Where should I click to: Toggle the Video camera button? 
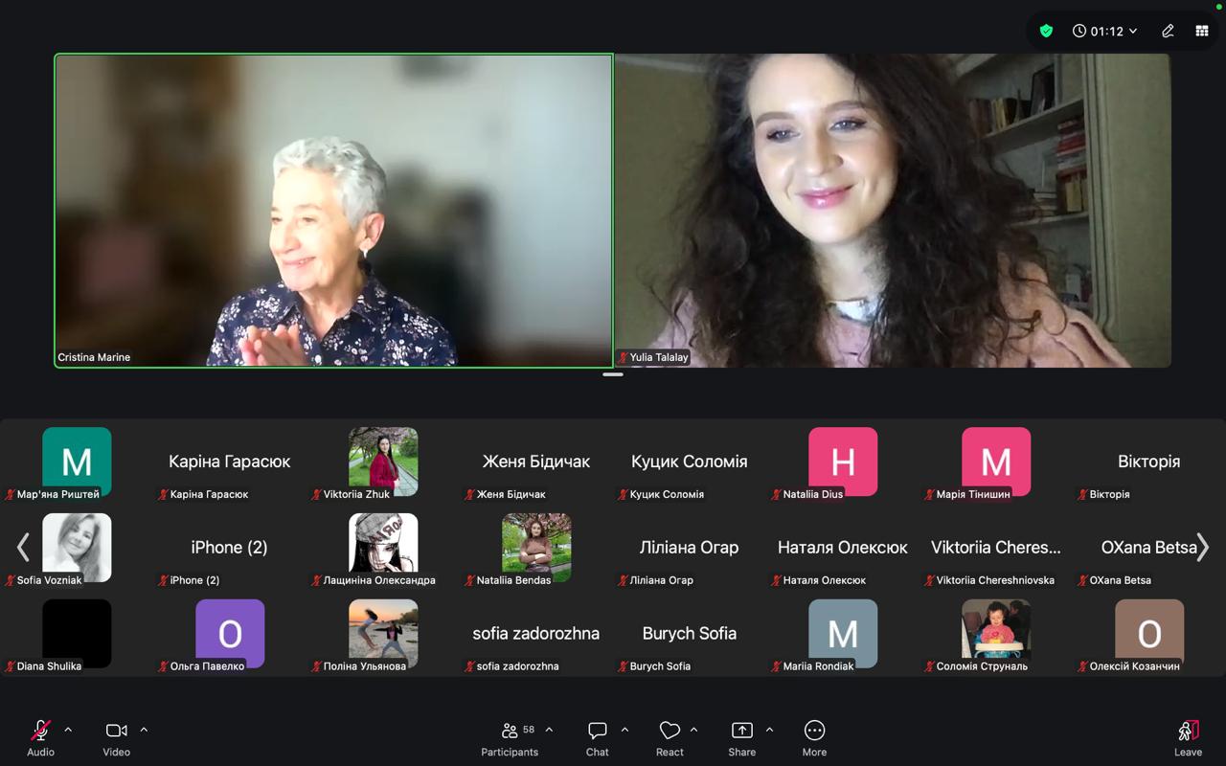tap(116, 732)
